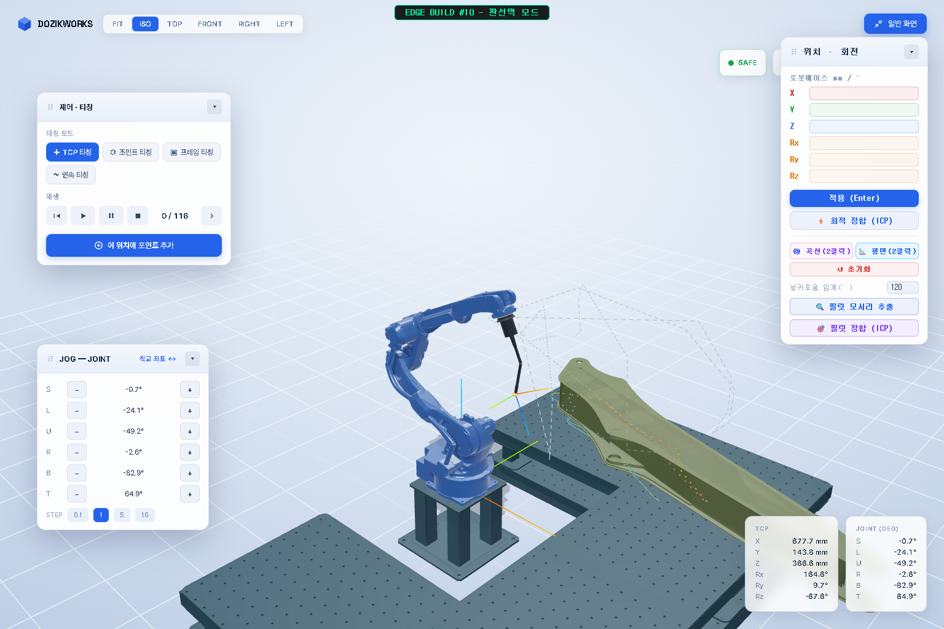Select 조인트 티칭 mode

click(131, 152)
